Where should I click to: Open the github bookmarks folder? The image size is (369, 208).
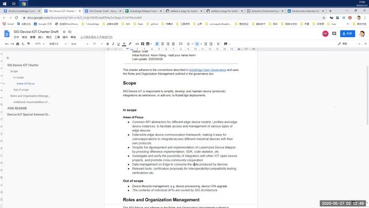coord(152,24)
